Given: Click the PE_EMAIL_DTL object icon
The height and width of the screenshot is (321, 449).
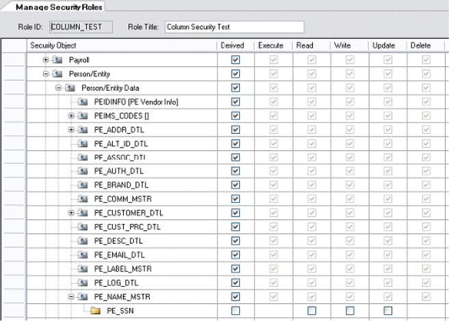Looking at the screenshot, I should 84,255.
